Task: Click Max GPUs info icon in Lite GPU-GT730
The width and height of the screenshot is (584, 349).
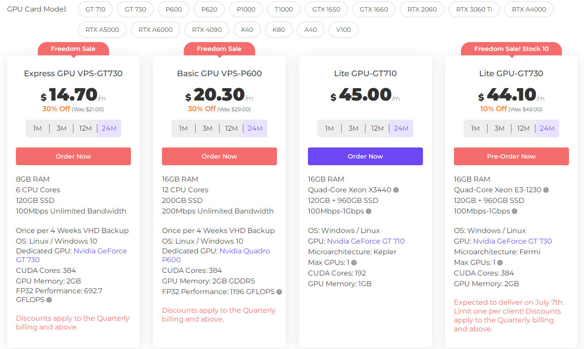Action: [x=500, y=263]
